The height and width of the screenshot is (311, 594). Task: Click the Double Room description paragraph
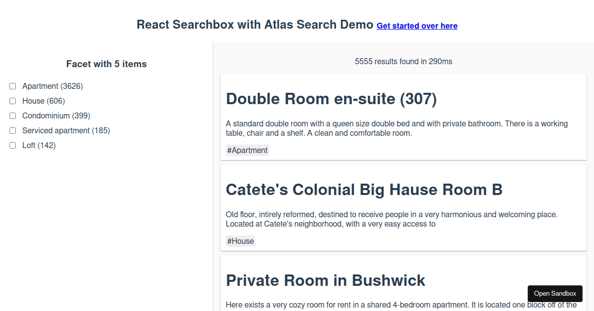pyautogui.click(x=396, y=128)
